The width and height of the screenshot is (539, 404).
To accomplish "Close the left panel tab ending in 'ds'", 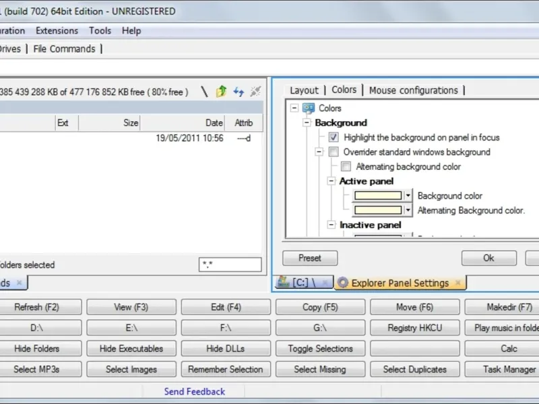I will click(20, 283).
